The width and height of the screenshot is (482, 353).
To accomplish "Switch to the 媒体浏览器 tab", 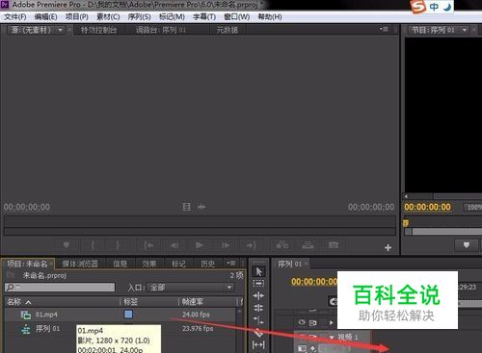I will (x=80, y=264).
